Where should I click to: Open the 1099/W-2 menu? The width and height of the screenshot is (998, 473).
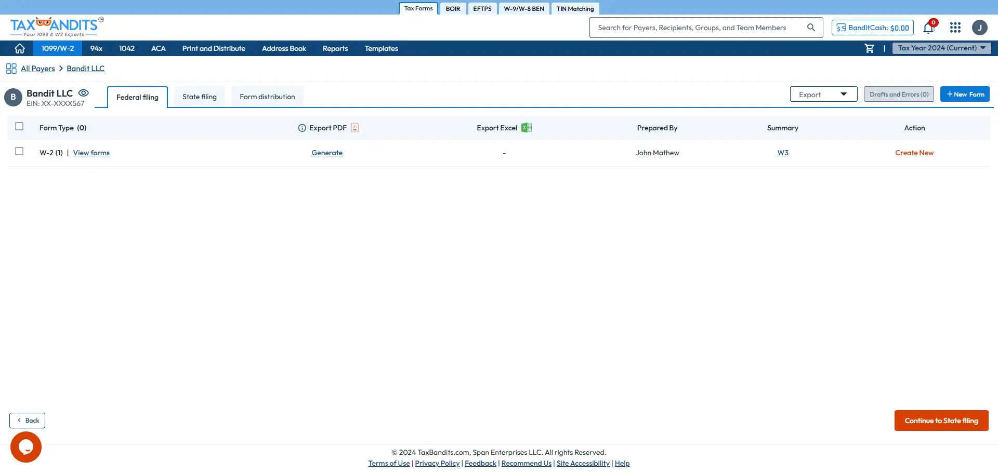click(58, 48)
